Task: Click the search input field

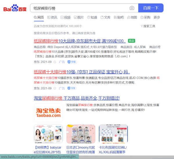Action: tap(78, 8)
